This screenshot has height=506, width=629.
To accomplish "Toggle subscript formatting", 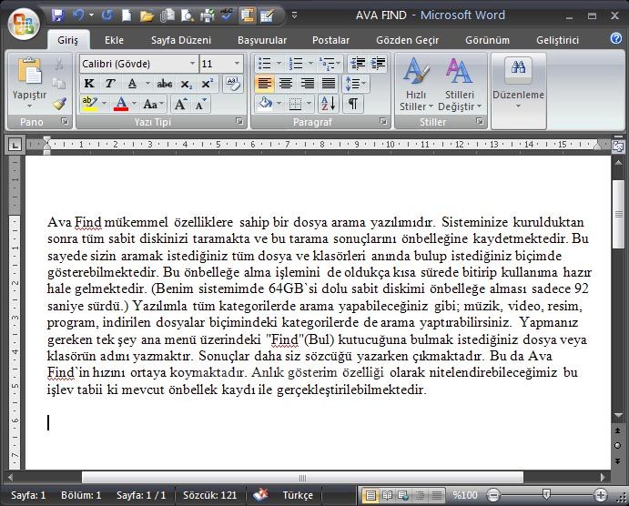I will [186, 84].
